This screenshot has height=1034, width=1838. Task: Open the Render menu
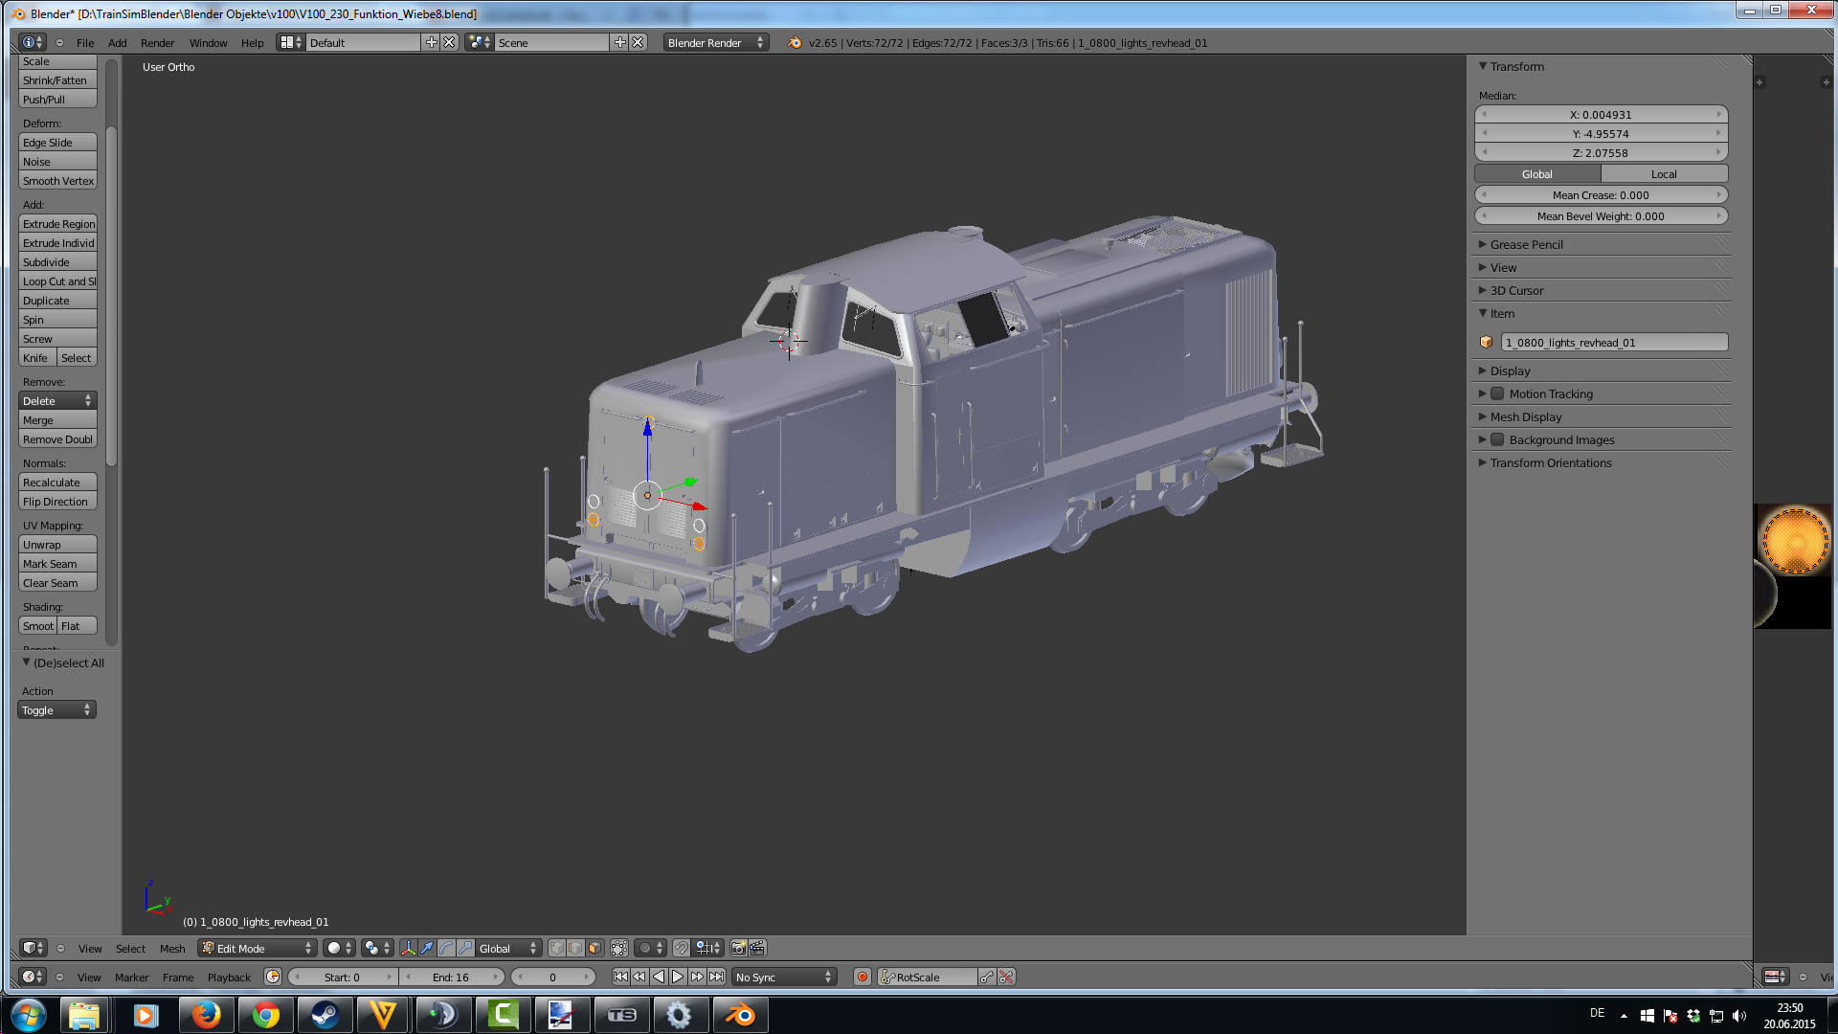pyautogui.click(x=157, y=42)
